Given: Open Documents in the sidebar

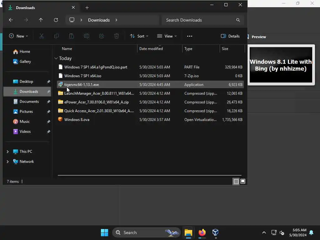Looking at the screenshot, I should coord(27,102).
